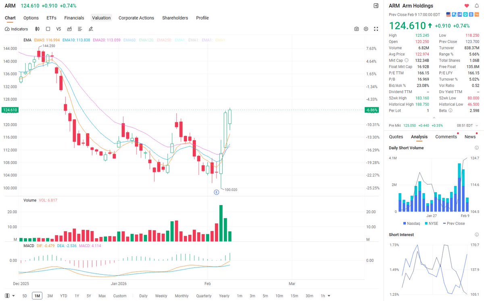This screenshot has height=301, width=484.
Task: Select the 1h interval
Action: (323, 296)
